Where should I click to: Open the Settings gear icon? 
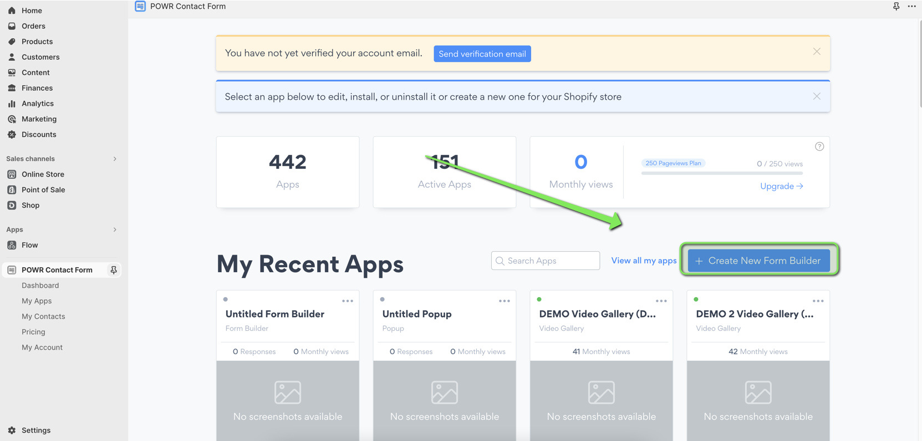pyautogui.click(x=12, y=430)
